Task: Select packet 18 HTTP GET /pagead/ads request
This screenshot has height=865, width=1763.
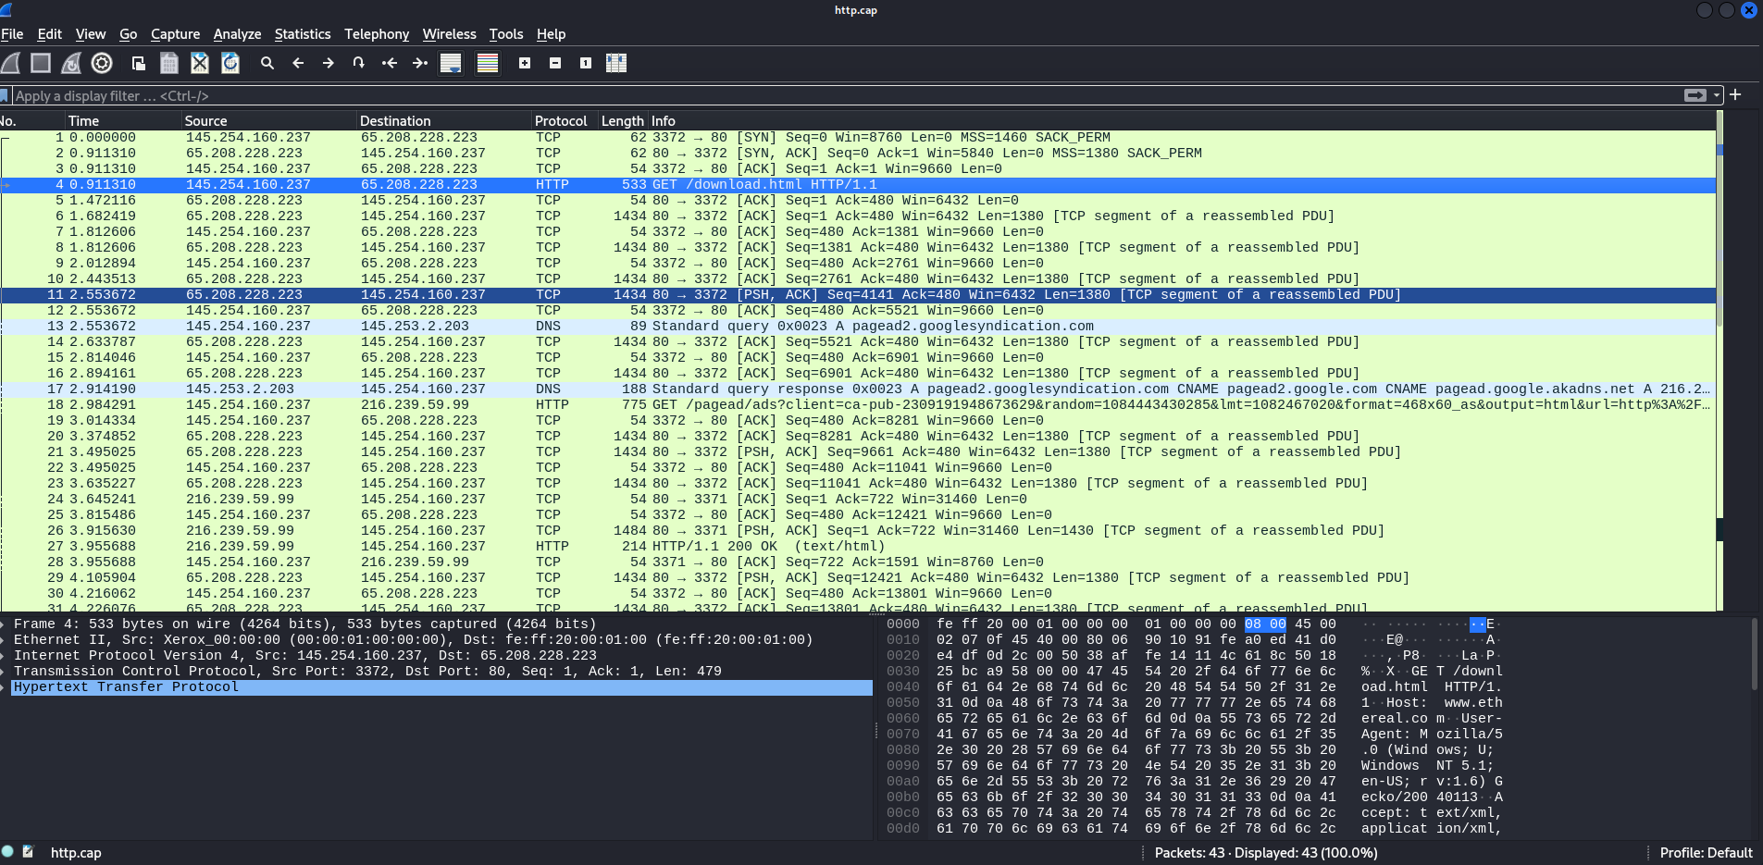Action: [858, 404]
